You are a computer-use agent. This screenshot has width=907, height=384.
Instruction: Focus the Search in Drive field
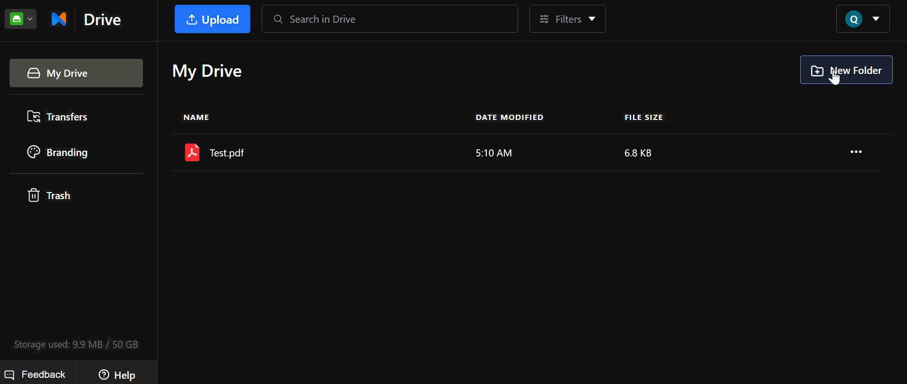pos(389,19)
